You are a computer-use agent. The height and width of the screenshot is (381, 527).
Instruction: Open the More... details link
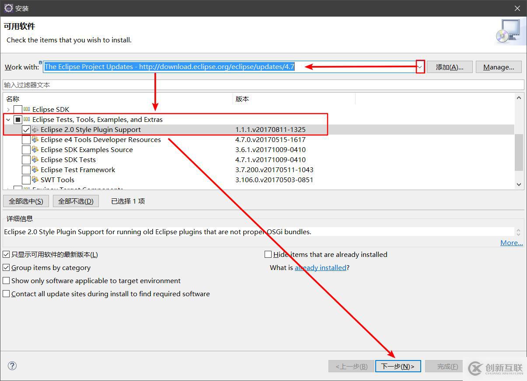[512, 242]
